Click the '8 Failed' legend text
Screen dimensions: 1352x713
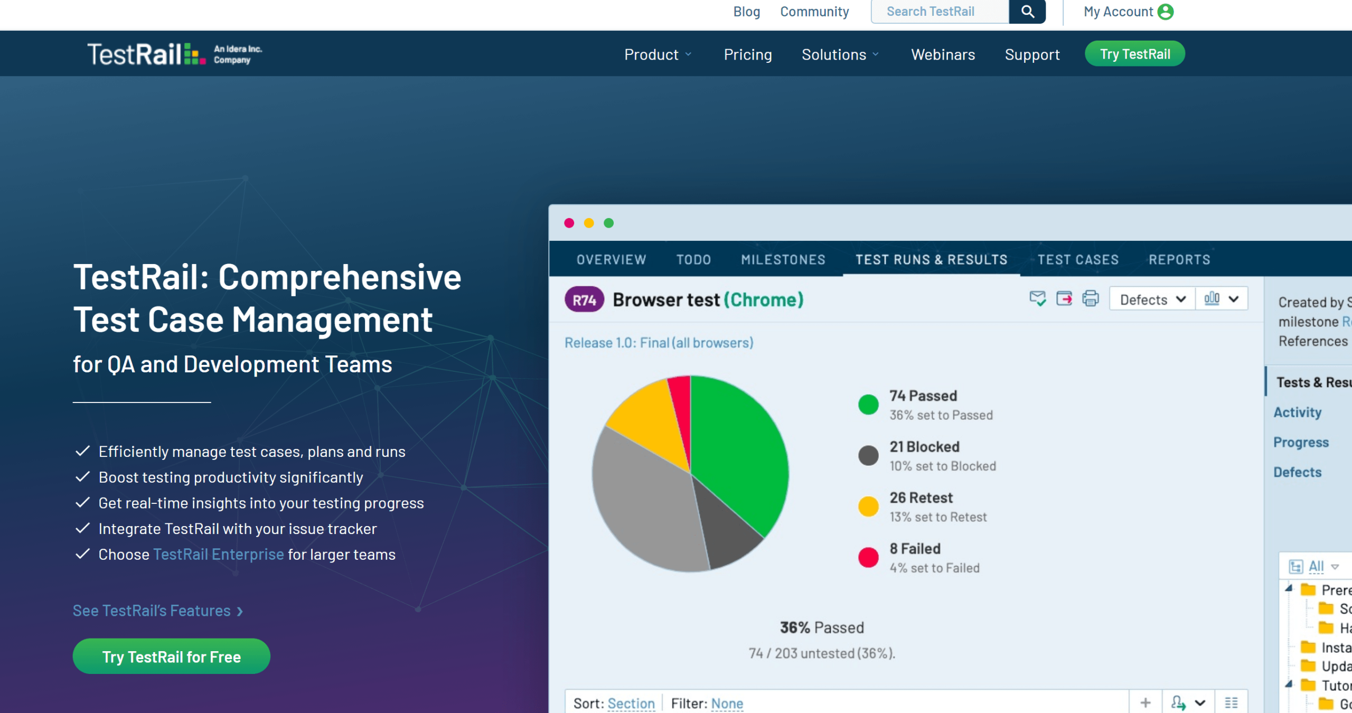[x=915, y=549]
